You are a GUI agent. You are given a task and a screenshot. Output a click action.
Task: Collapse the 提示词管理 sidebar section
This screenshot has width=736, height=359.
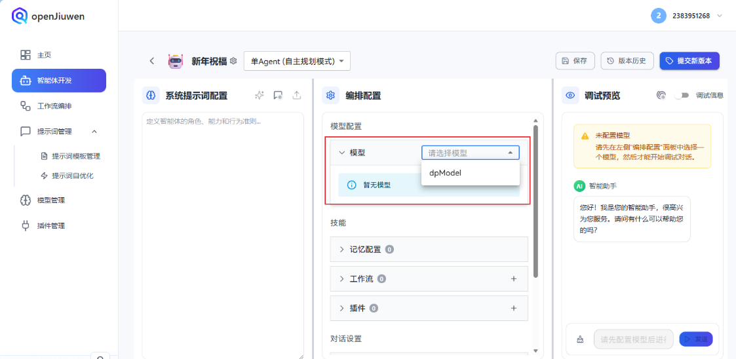[x=94, y=132]
